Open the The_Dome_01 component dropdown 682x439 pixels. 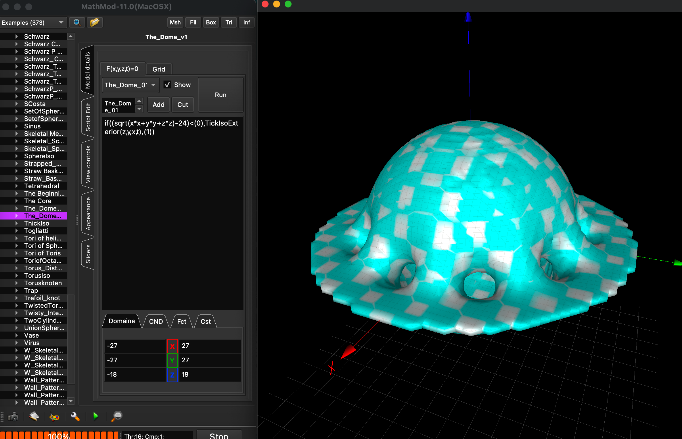(x=130, y=85)
